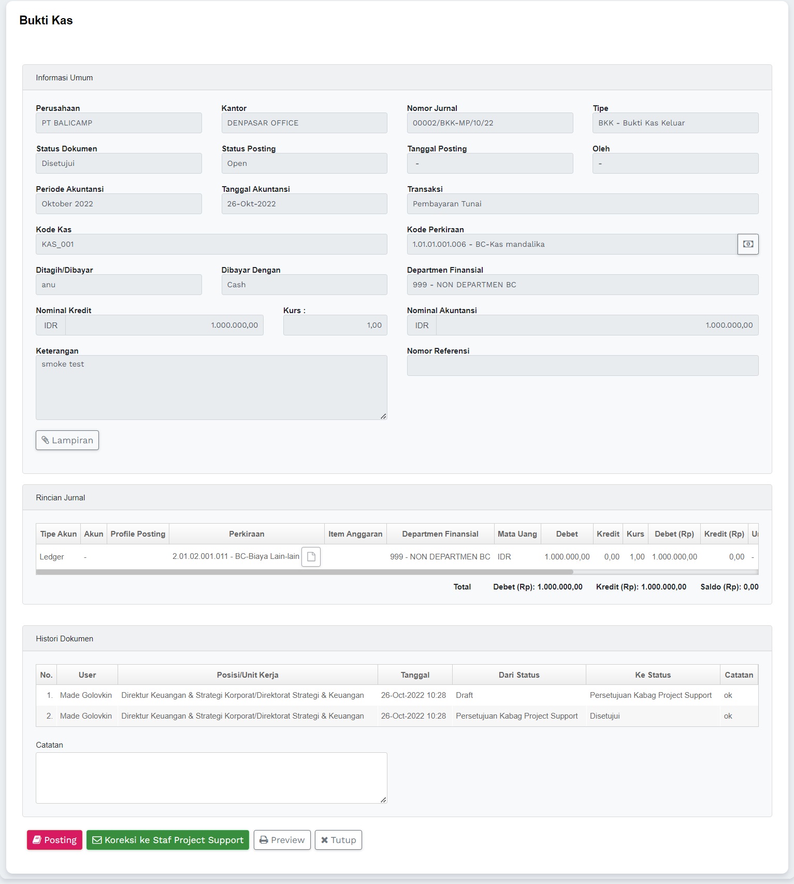794x884 pixels.
Task: Click the Kurs value field
Action: tap(335, 325)
